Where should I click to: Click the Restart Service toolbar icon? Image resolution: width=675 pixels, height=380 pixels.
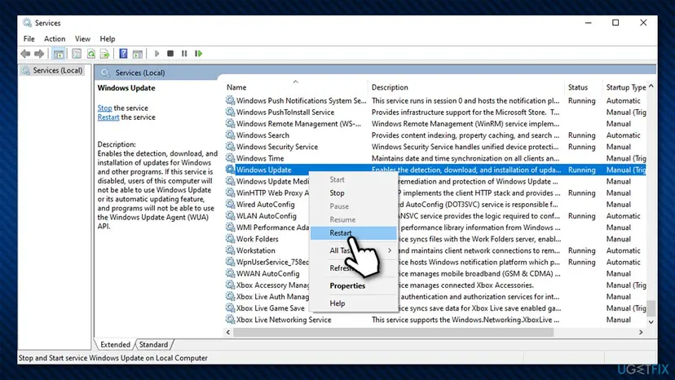[x=198, y=54]
